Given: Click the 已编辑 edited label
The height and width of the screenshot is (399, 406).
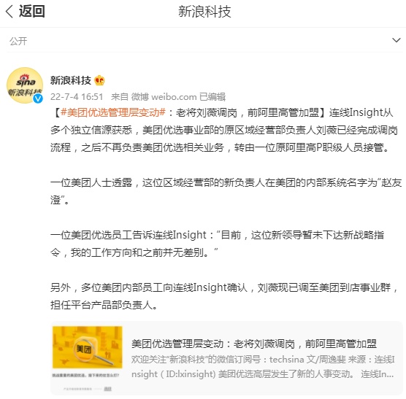Looking at the screenshot, I should (x=212, y=97).
